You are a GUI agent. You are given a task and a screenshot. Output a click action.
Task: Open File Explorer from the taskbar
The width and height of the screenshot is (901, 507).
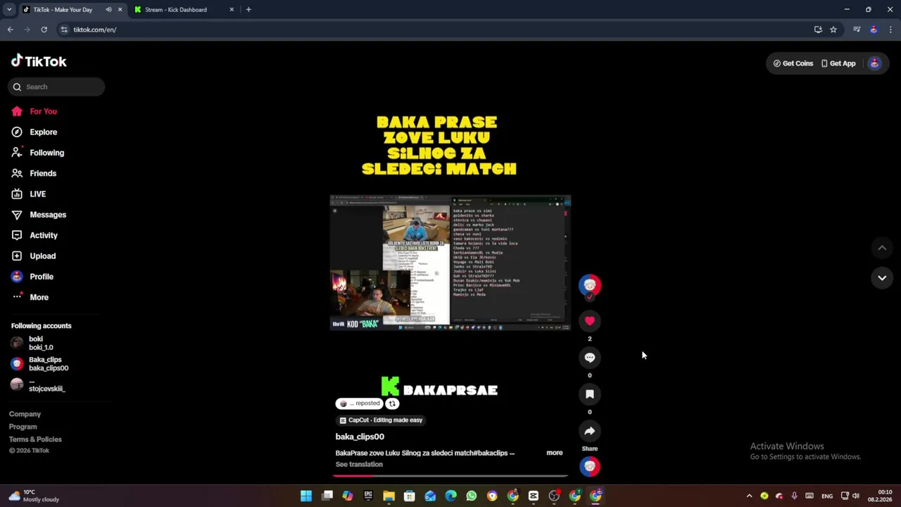(389, 496)
